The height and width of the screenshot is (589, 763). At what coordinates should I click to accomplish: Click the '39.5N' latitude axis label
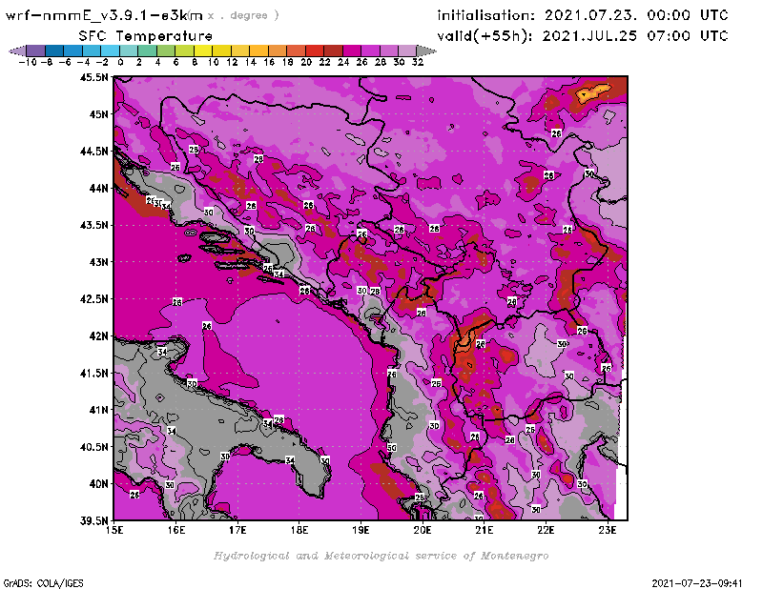(93, 520)
